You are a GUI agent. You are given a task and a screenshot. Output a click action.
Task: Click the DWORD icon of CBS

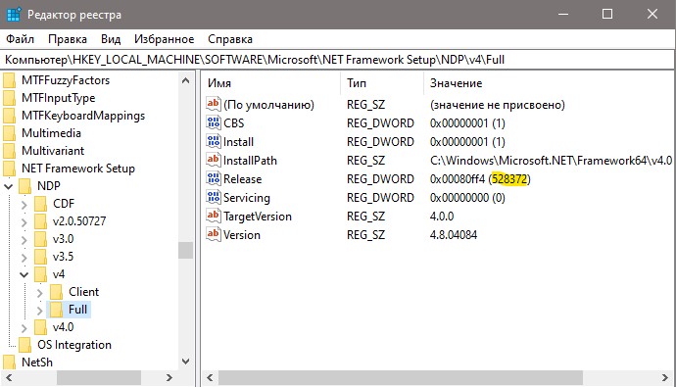coord(214,122)
